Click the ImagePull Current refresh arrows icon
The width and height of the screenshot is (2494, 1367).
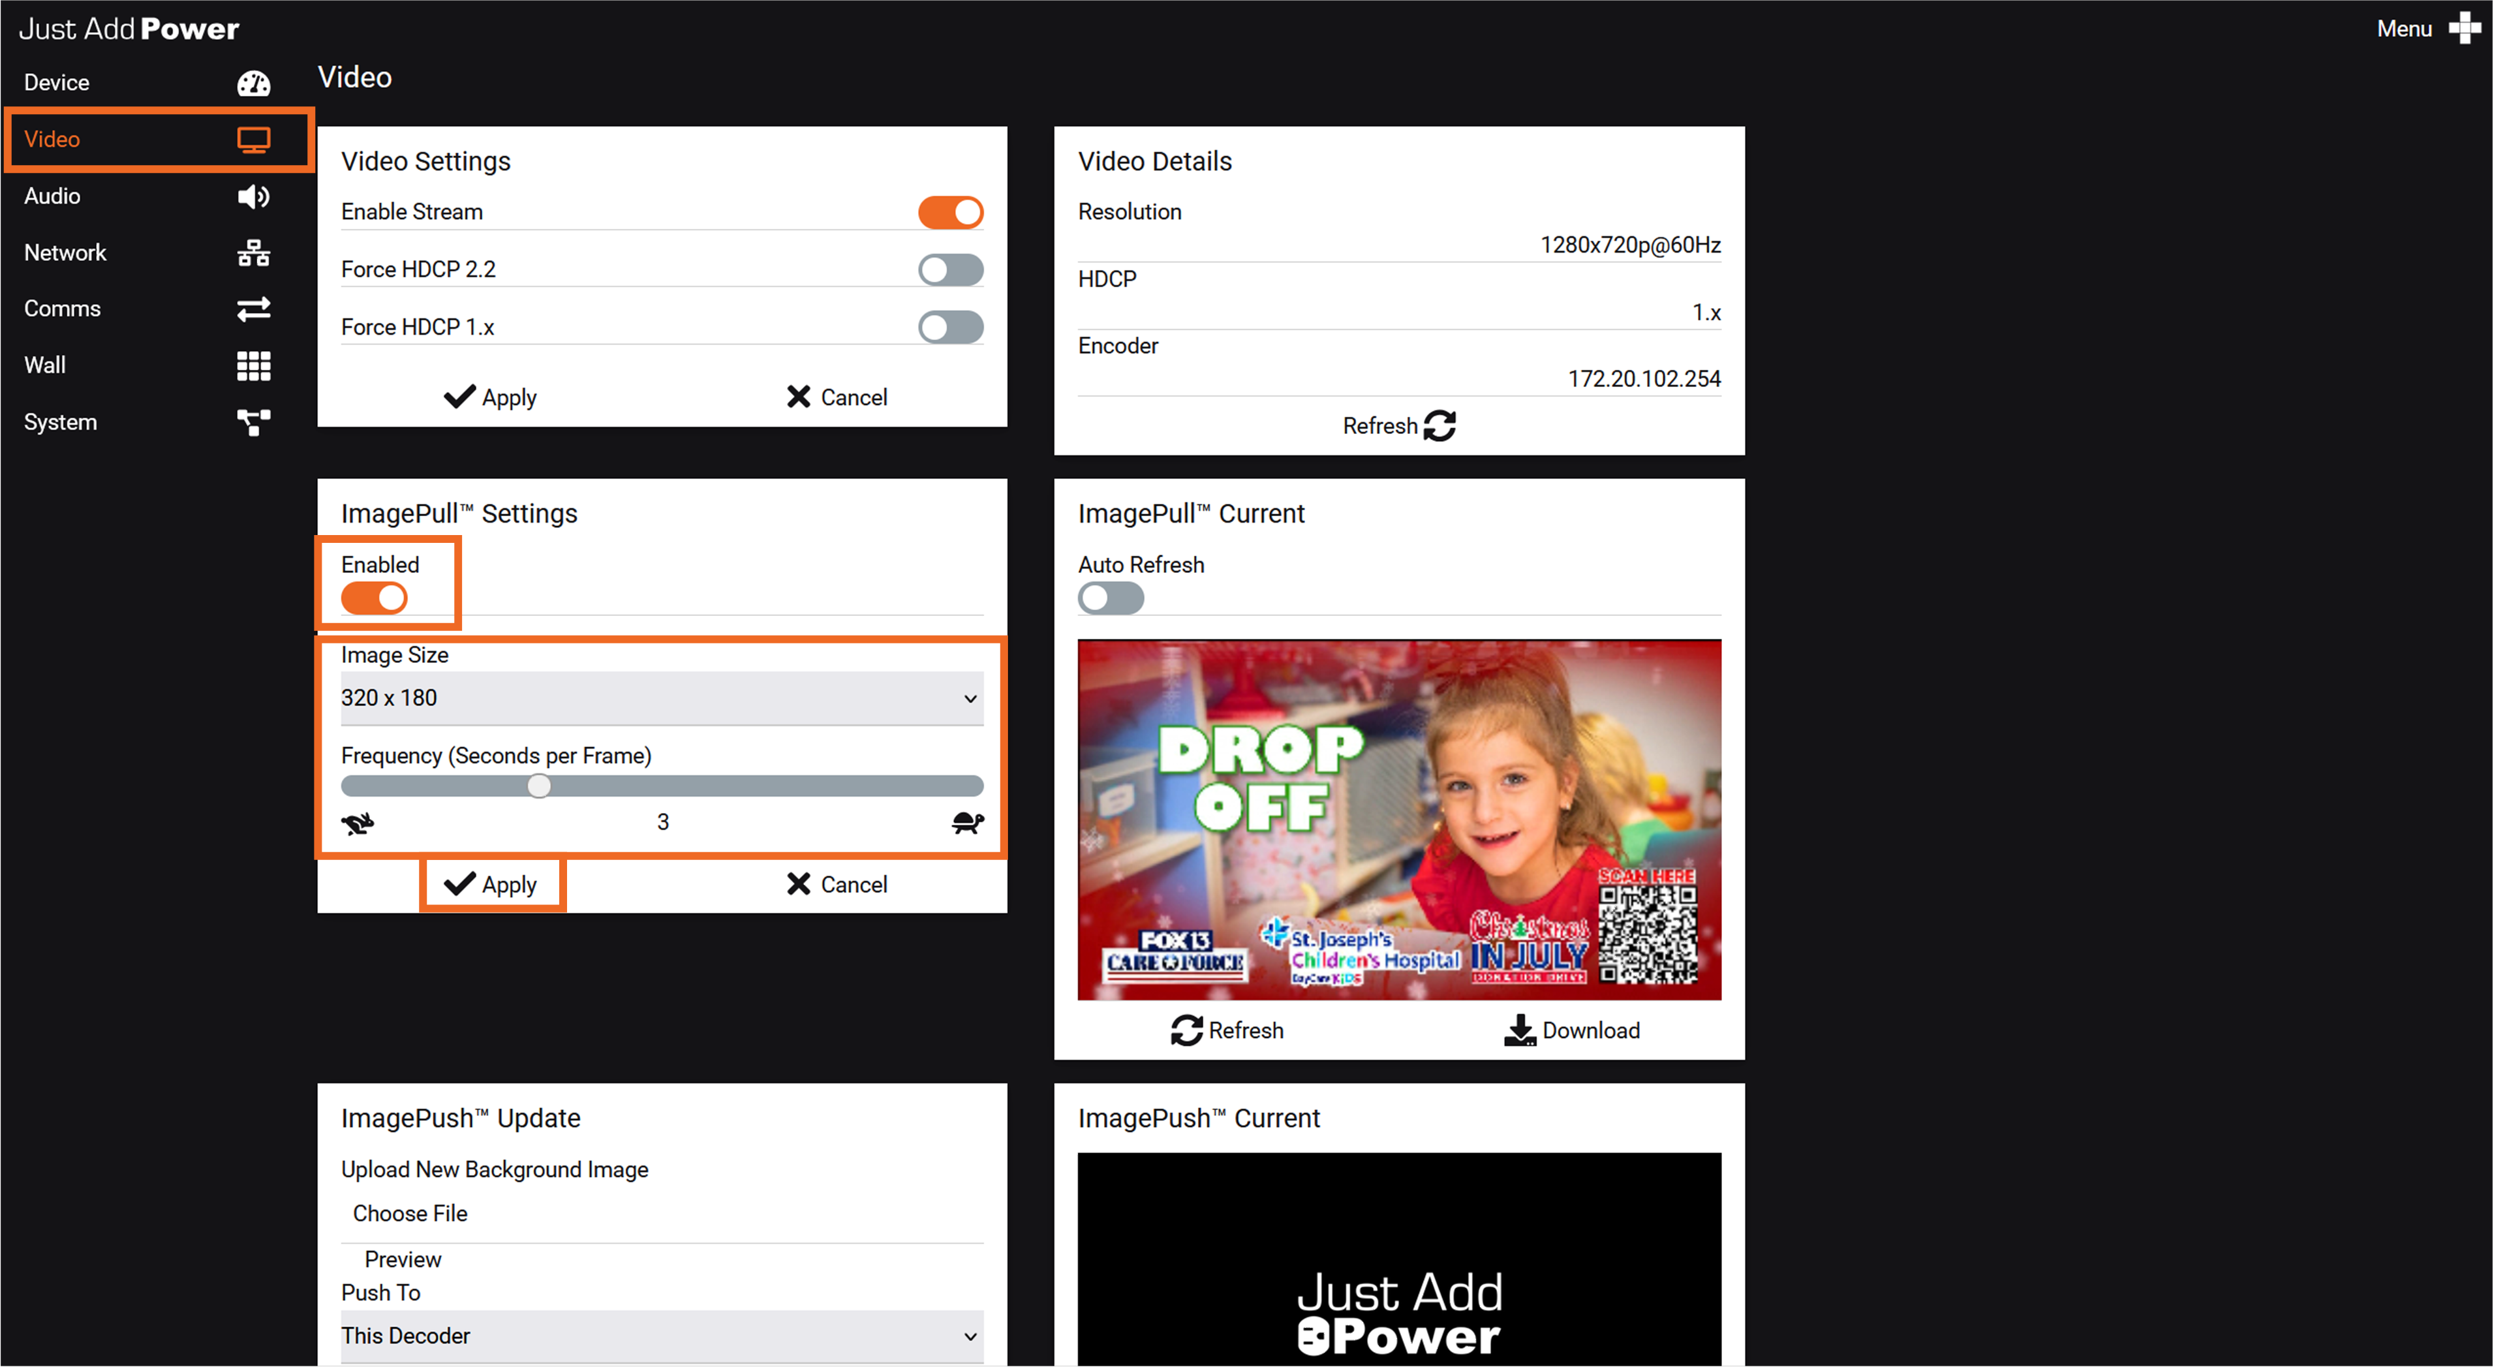click(1187, 1030)
